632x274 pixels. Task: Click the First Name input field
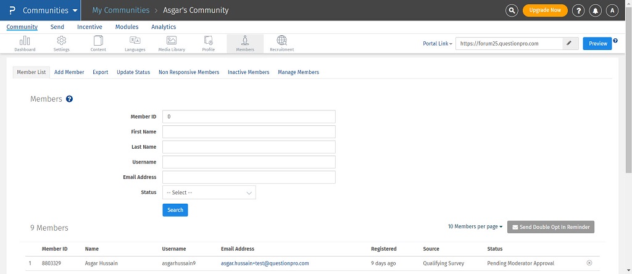[x=249, y=131]
